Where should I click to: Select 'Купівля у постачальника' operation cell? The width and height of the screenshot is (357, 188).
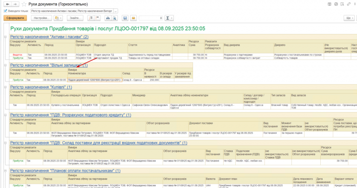(x=66, y=107)
